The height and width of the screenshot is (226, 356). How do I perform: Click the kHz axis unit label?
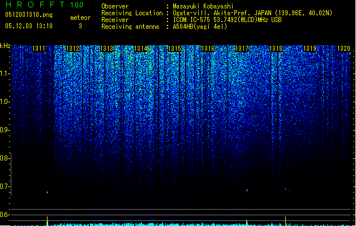(5, 46)
